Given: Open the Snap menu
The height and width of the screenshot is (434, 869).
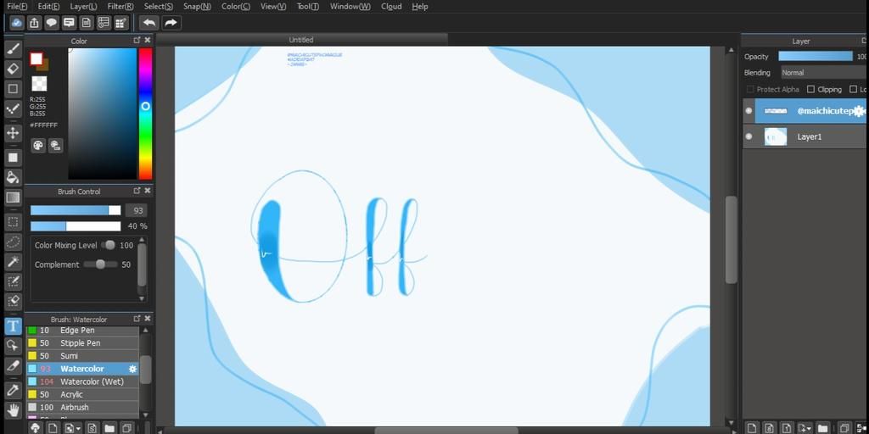Looking at the screenshot, I should [x=197, y=7].
